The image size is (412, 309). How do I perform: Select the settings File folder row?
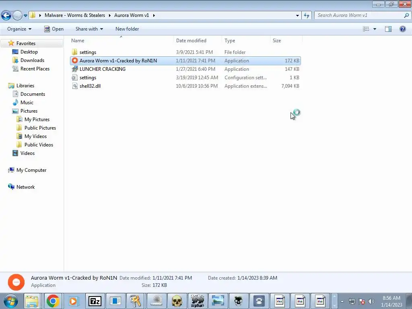(x=185, y=52)
